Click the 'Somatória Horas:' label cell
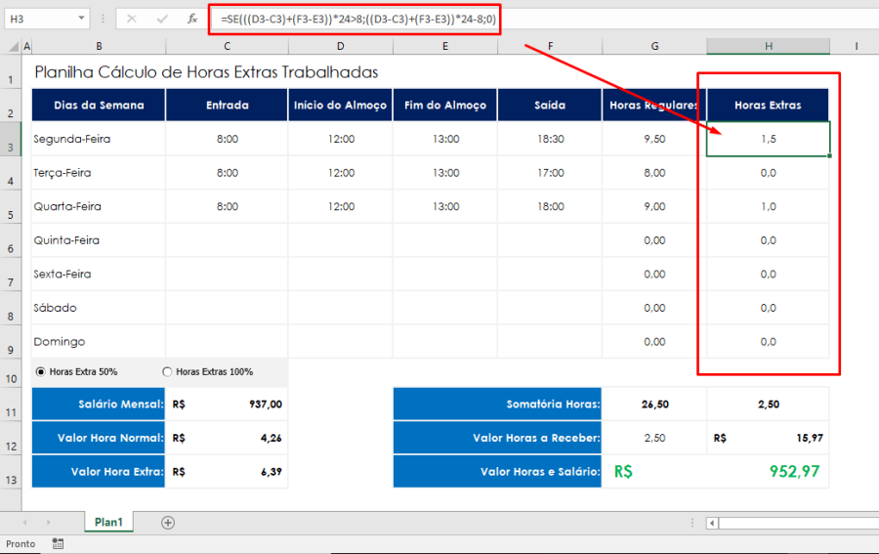The image size is (879, 554). [x=497, y=404]
